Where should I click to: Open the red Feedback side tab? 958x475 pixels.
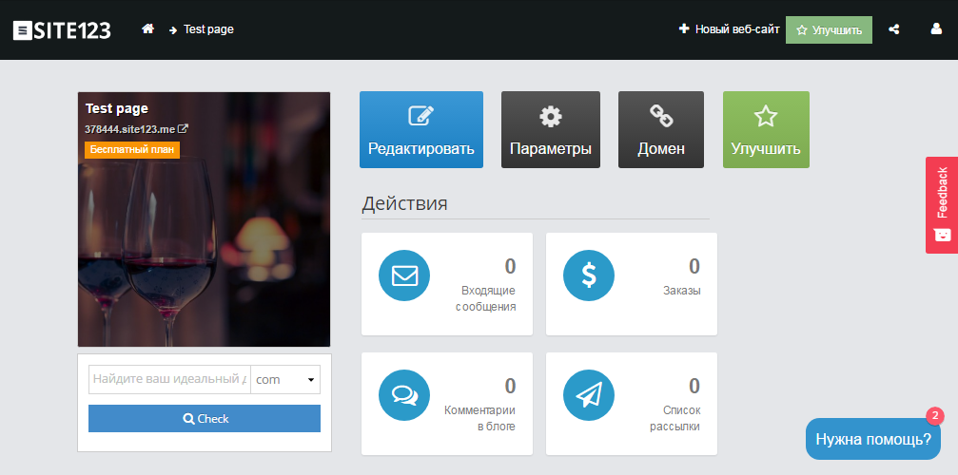pyautogui.click(x=942, y=205)
